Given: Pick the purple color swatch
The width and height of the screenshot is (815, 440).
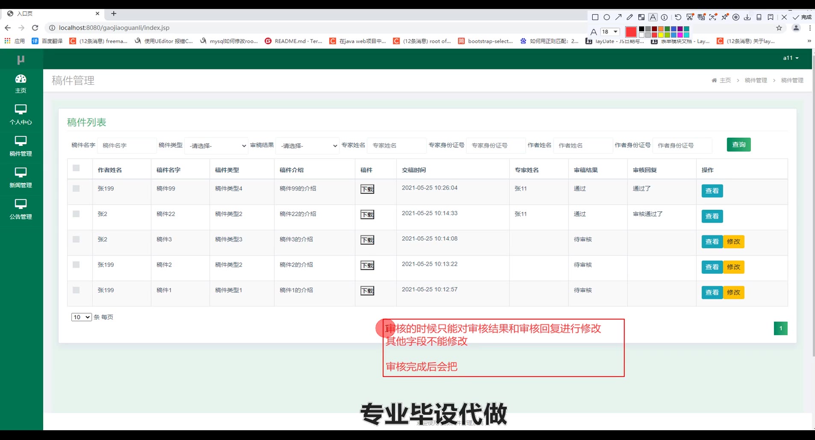Looking at the screenshot, I should pyautogui.click(x=680, y=29).
